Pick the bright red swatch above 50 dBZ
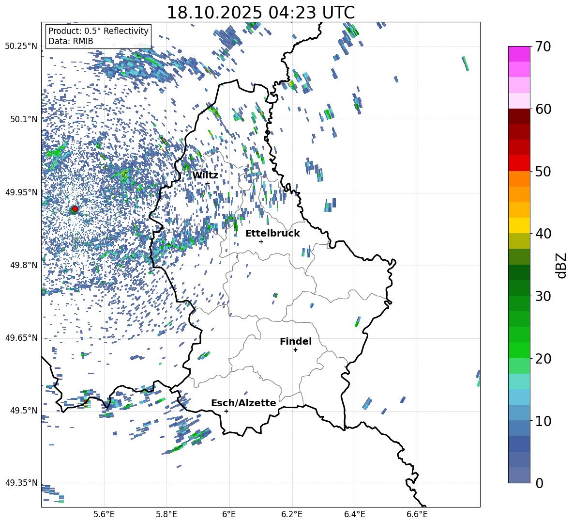Screen dimensions: 573x524 [x=519, y=163]
